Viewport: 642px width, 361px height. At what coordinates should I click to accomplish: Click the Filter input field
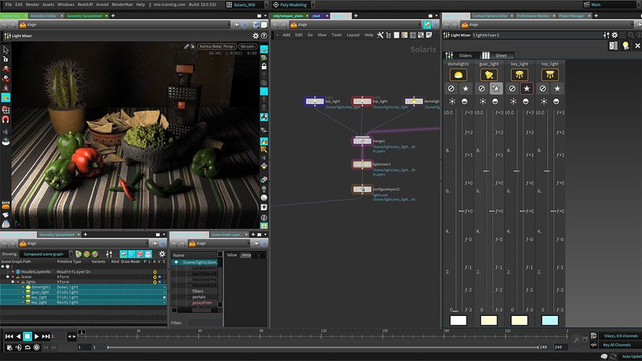pos(205,322)
